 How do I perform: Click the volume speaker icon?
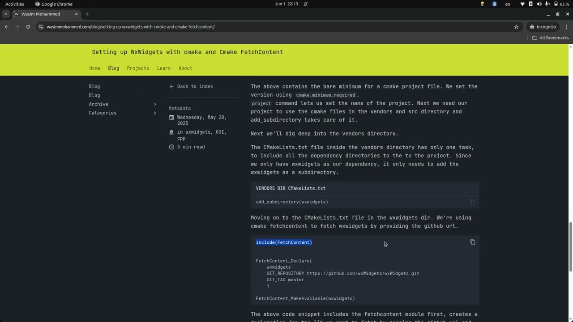point(539,4)
